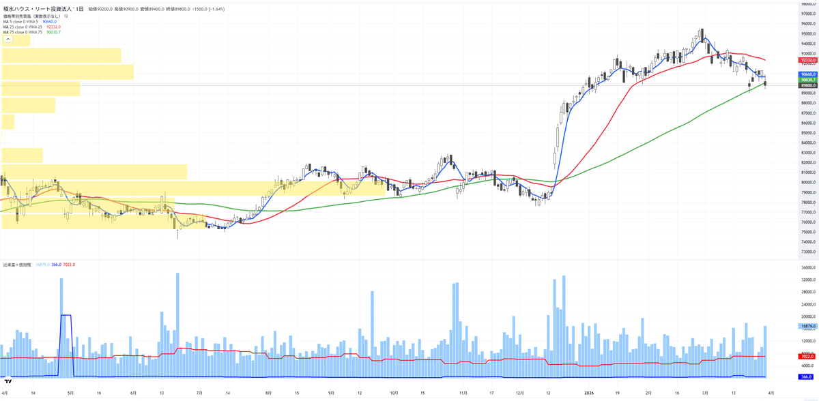Collapse the indicator legend with the chevron button

8,40
